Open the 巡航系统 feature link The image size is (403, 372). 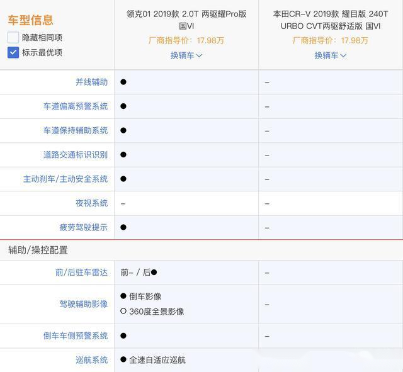pos(91,360)
